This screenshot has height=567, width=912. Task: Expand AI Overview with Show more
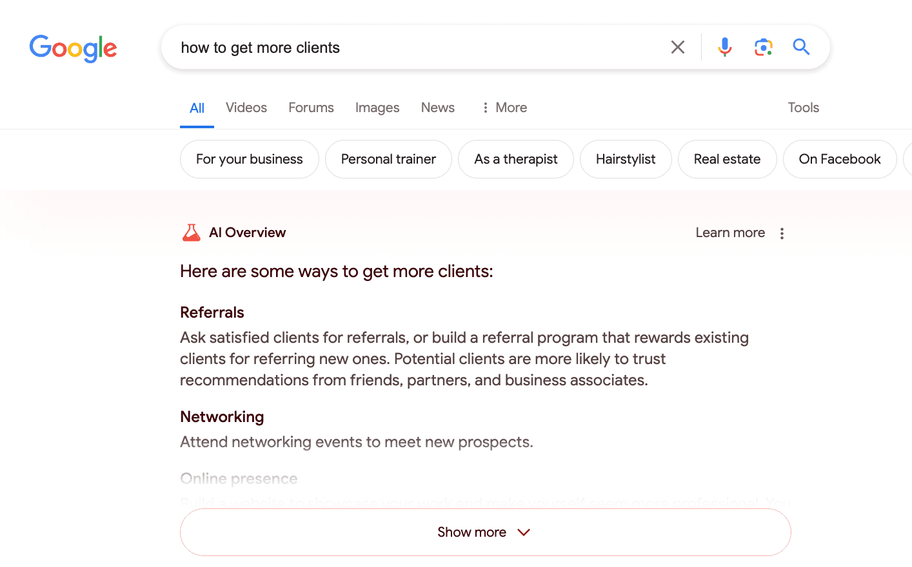[x=486, y=532]
